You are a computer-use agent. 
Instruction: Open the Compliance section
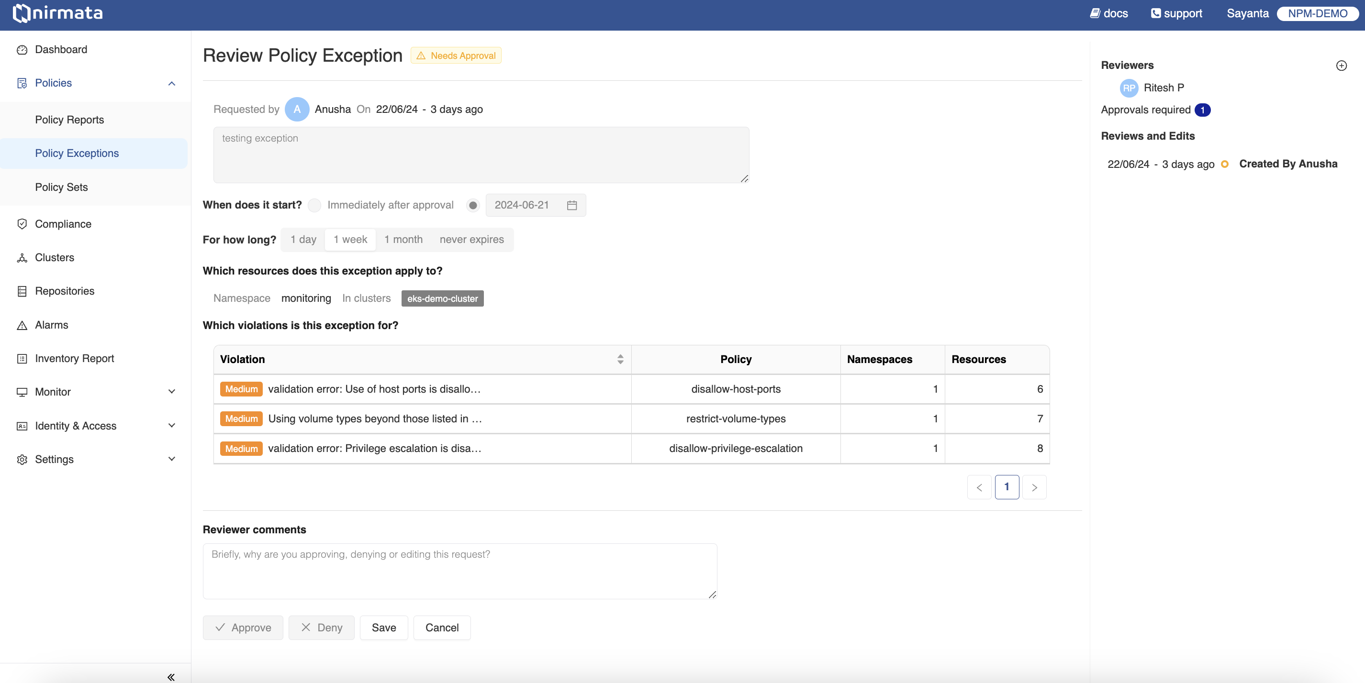coord(63,224)
